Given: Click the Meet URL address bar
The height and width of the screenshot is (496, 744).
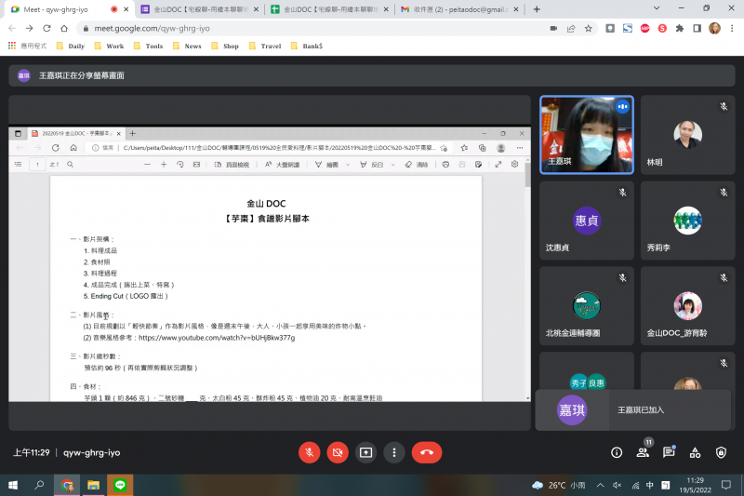Looking at the screenshot, I should pyautogui.click(x=279, y=28).
